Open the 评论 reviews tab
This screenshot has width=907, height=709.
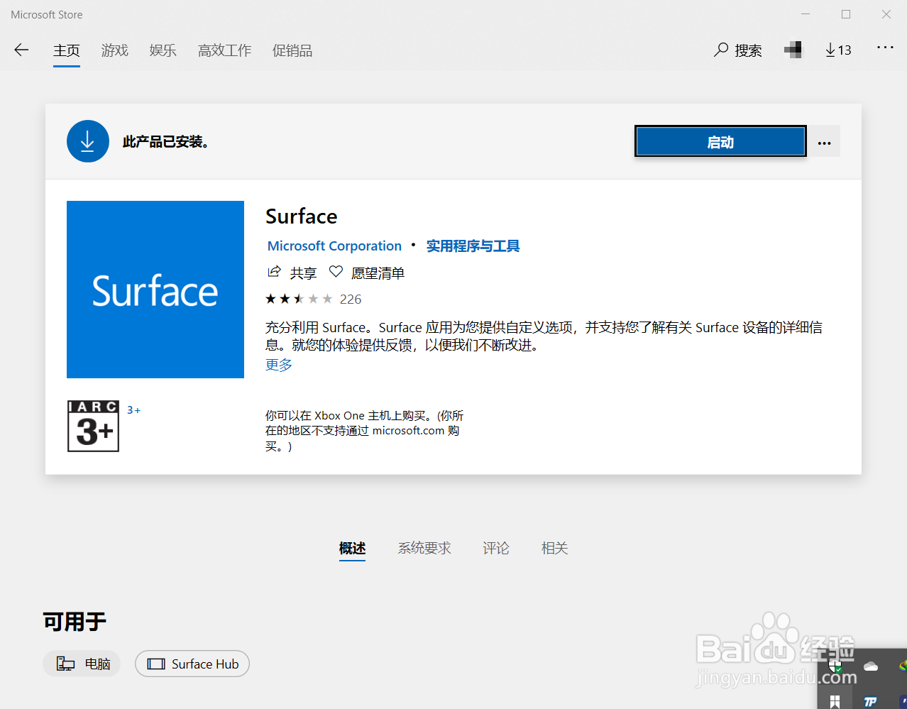[495, 548]
